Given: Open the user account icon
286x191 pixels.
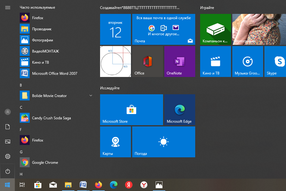Looking at the screenshot, I should (8, 112).
